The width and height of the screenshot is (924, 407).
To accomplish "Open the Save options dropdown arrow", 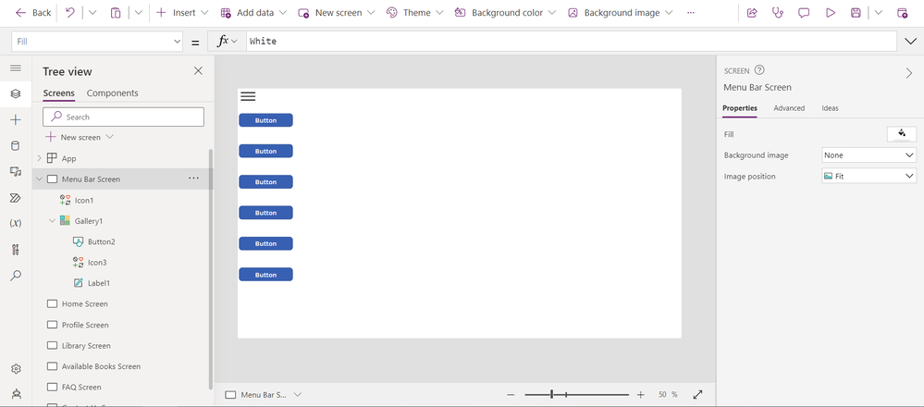I will (878, 12).
